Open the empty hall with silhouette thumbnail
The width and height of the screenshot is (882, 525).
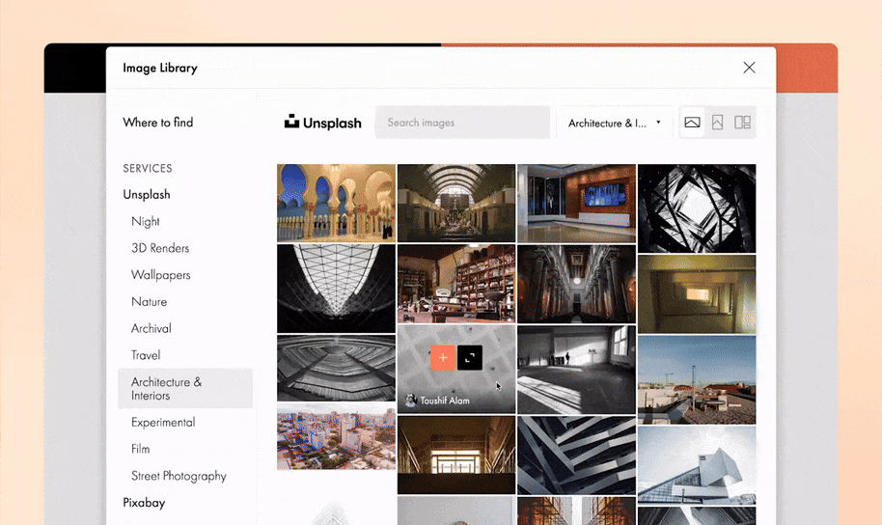point(576,369)
